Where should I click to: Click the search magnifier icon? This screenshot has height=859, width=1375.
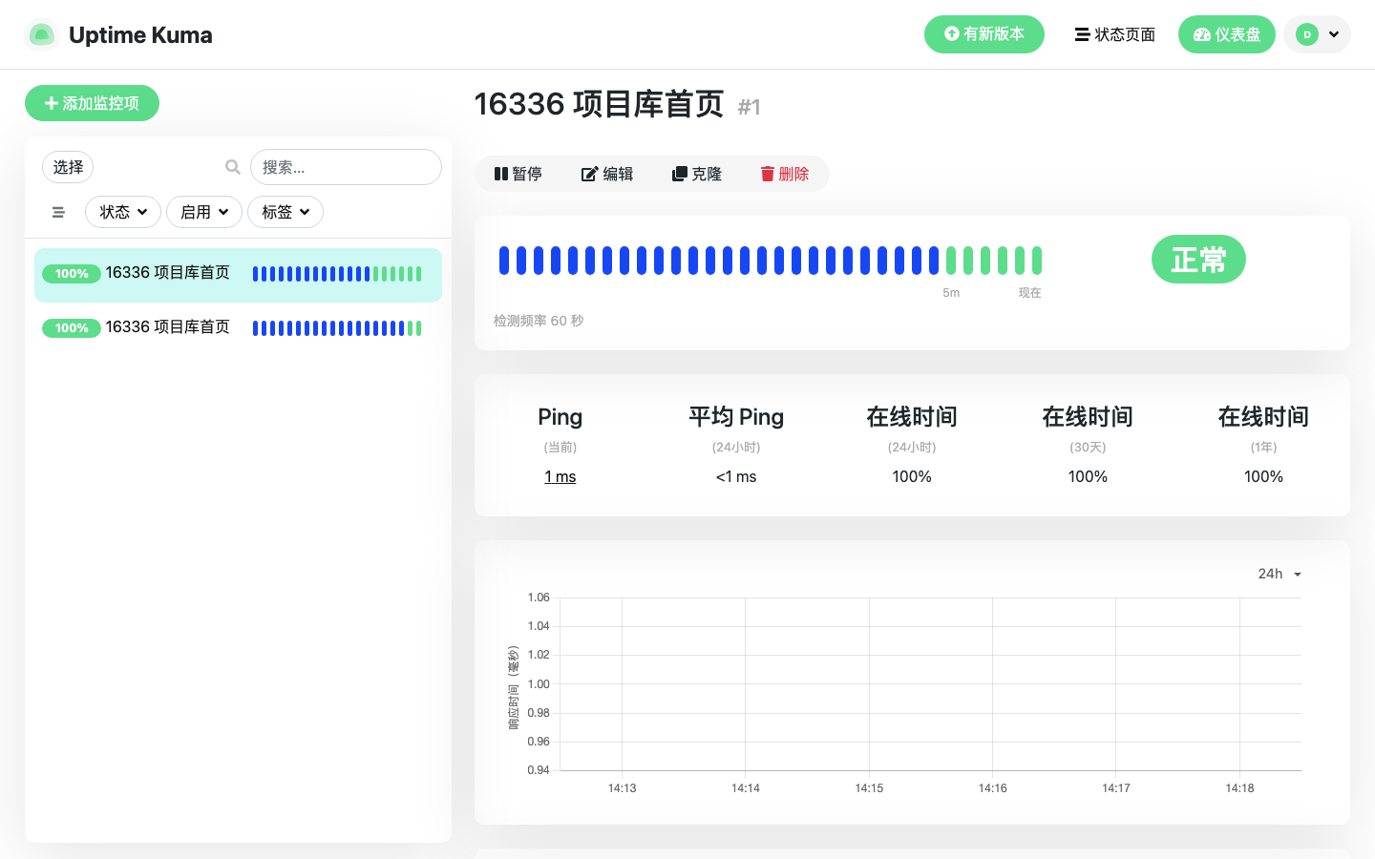[232, 167]
